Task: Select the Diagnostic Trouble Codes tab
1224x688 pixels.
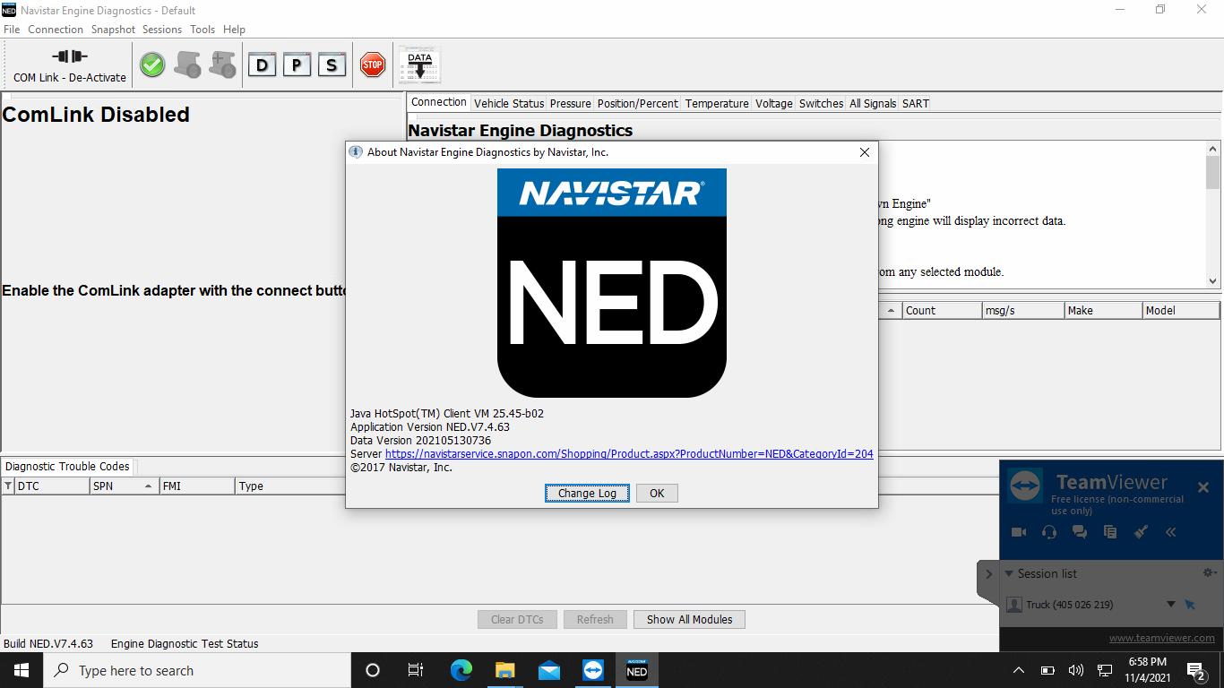Action: [68, 466]
